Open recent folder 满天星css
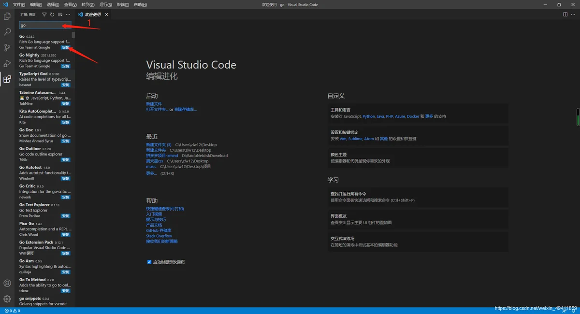 coord(155,161)
